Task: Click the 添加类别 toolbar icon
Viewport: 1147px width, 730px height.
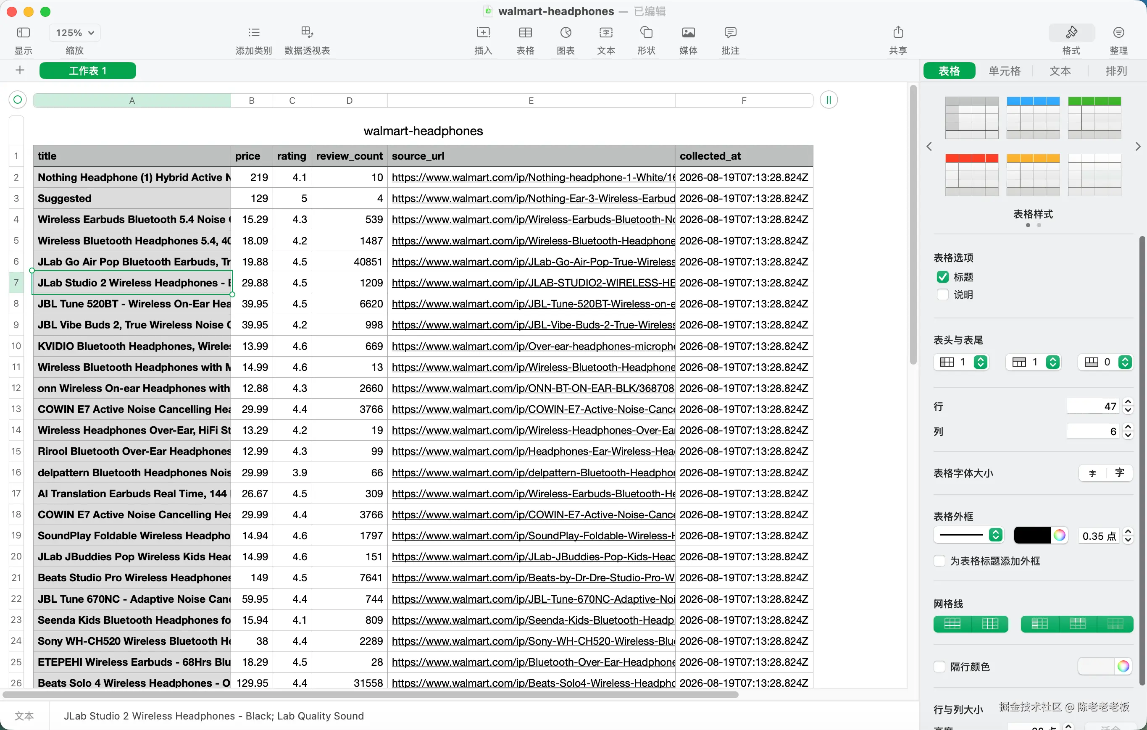Action: (x=254, y=32)
